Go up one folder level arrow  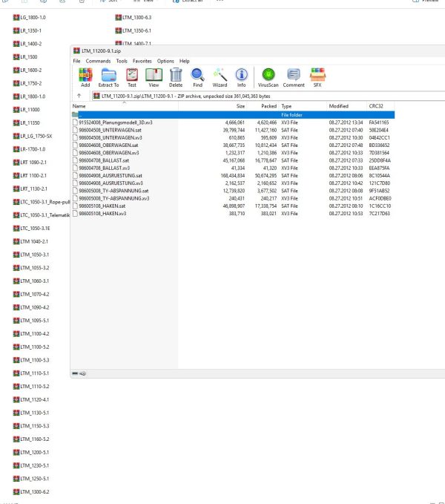(x=79, y=96)
